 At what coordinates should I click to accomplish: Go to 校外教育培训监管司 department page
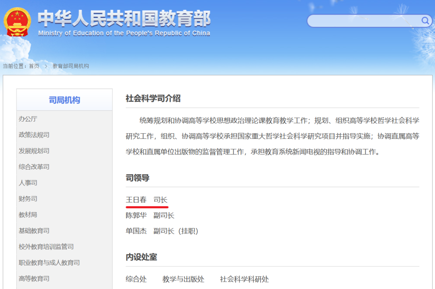point(46,247)
